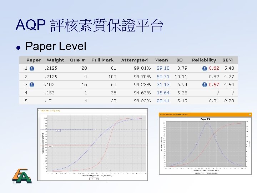Select the reliability value 0.62
The image size is (257, 193).
click(214, 68)
